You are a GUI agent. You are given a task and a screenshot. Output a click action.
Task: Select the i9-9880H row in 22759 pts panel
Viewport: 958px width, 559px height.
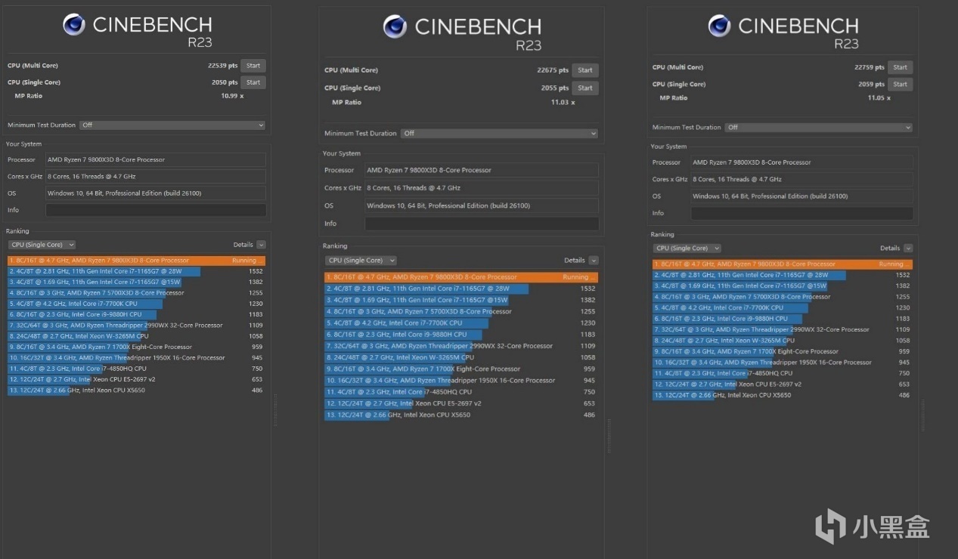click(783, 319)
